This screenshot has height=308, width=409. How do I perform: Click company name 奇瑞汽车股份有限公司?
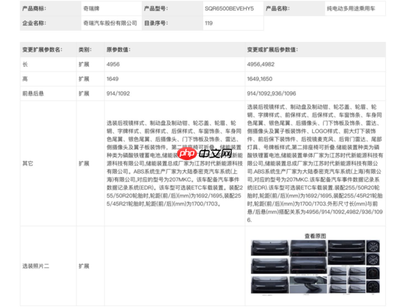[110, 23]
